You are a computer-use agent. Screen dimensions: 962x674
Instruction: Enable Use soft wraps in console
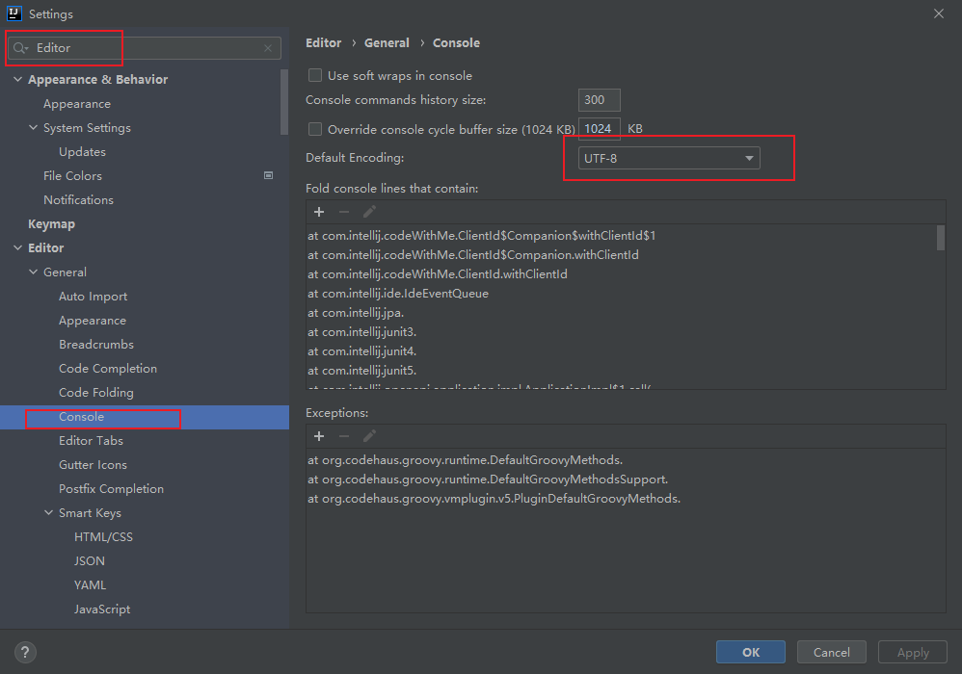[x=315, y=75]
